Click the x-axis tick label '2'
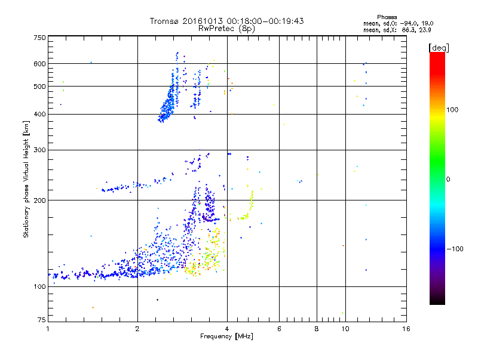The width and height of the screenshot is (478, 358). click(137, 329)
